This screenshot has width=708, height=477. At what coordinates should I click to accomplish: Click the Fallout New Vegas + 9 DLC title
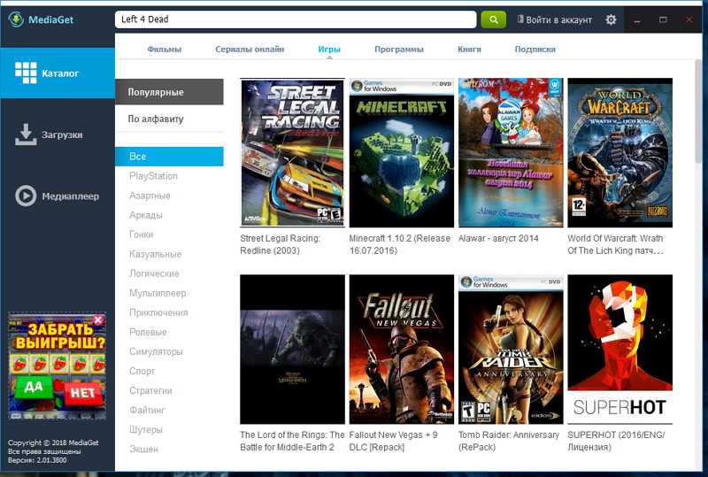pyautogui.click(x=393, y=441)
